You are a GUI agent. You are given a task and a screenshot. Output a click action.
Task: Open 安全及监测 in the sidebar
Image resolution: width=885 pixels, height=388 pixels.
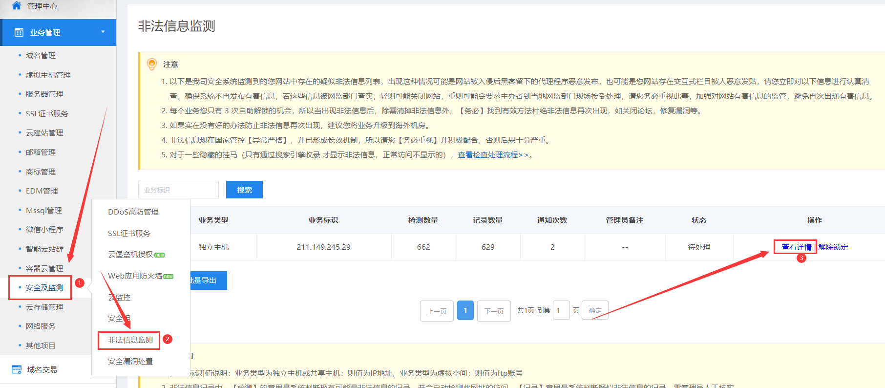(x=44, y=288)
